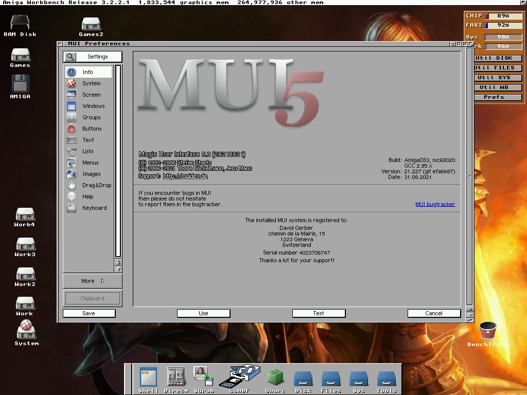
Task: Click the settings list vertical scrollbar
Action: click(118, 161)
